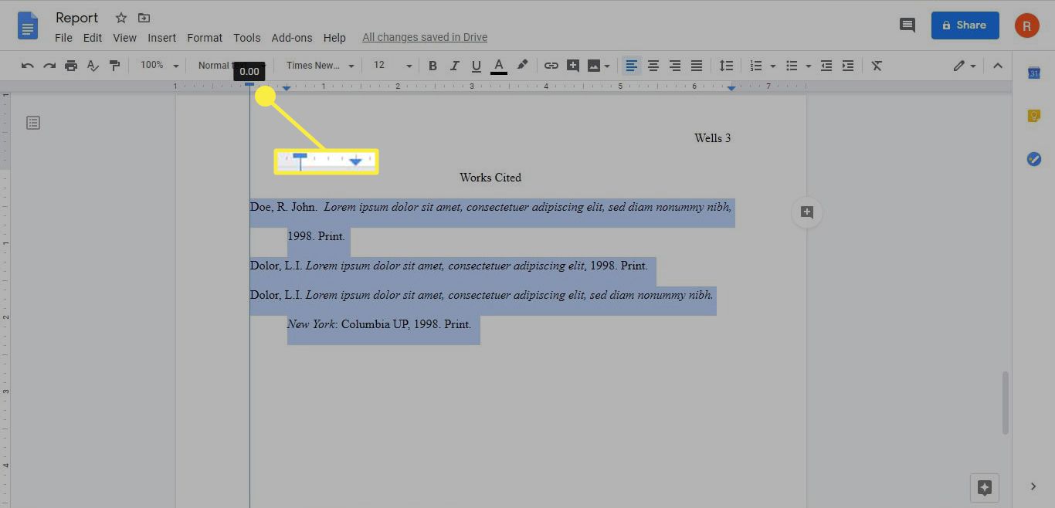This screenshot has height=508, width=1055.
Task: Expand bulleted list style dropdown arrow
Action: tap(808, 66)
